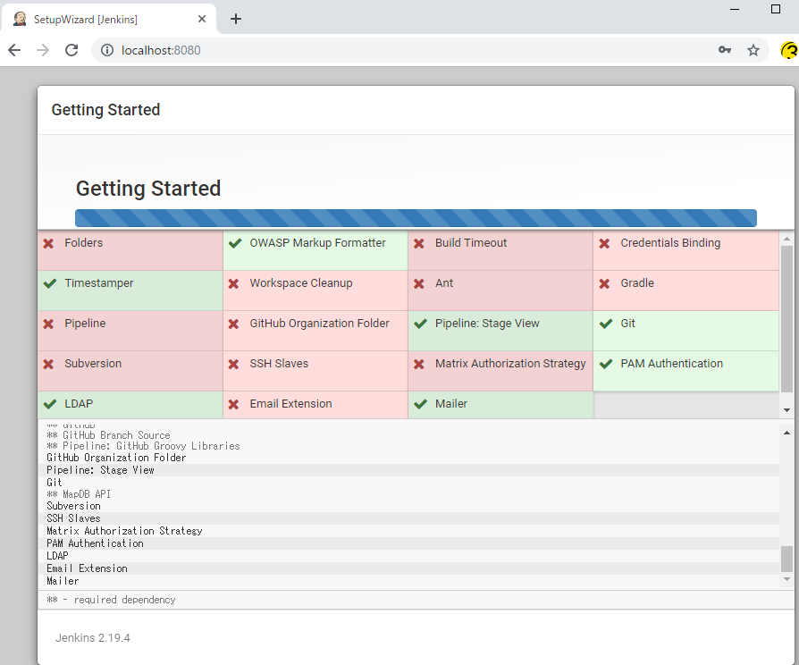Click the green check beside Mailer
This screenshot has width=799, height=665.
(x=421, y=404)
